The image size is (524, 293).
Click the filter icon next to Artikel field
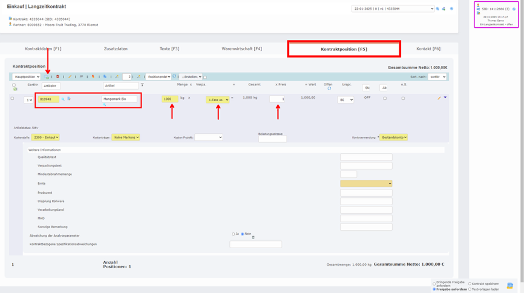142,85
